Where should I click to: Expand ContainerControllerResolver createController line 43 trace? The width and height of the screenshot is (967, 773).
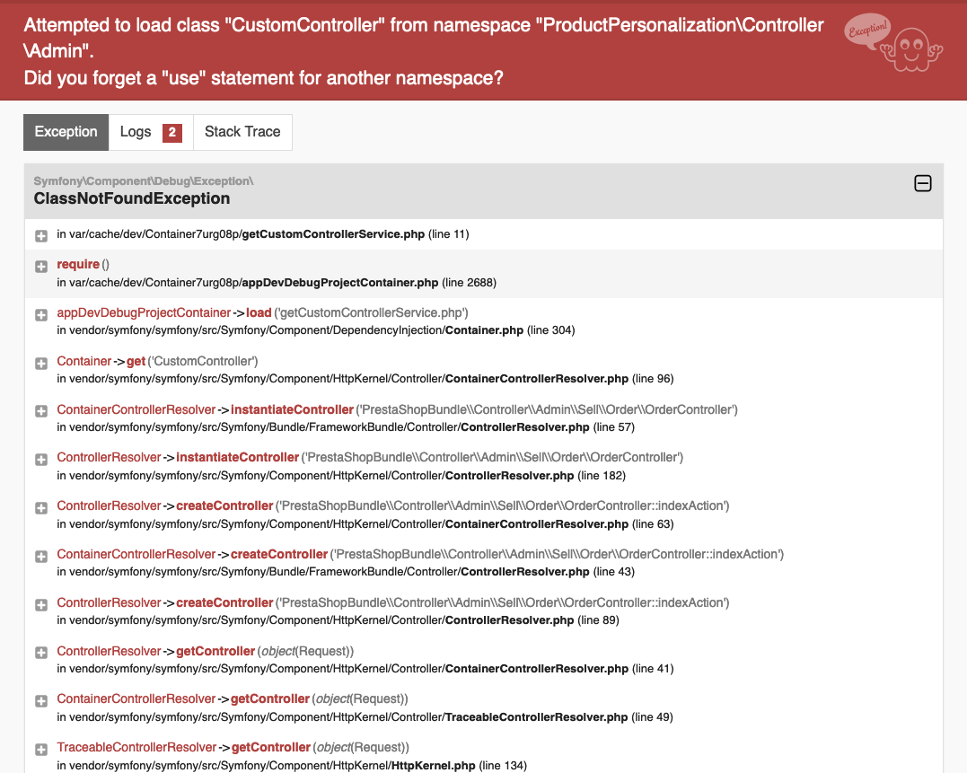[x=41, y=556]
